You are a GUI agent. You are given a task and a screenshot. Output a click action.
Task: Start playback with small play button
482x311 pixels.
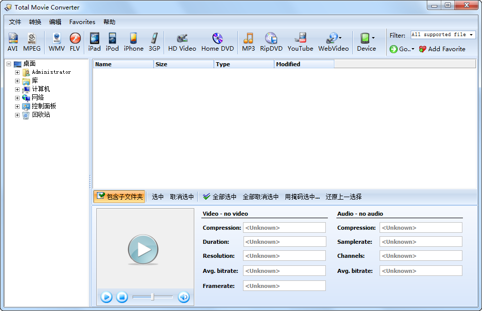[106, 297]
